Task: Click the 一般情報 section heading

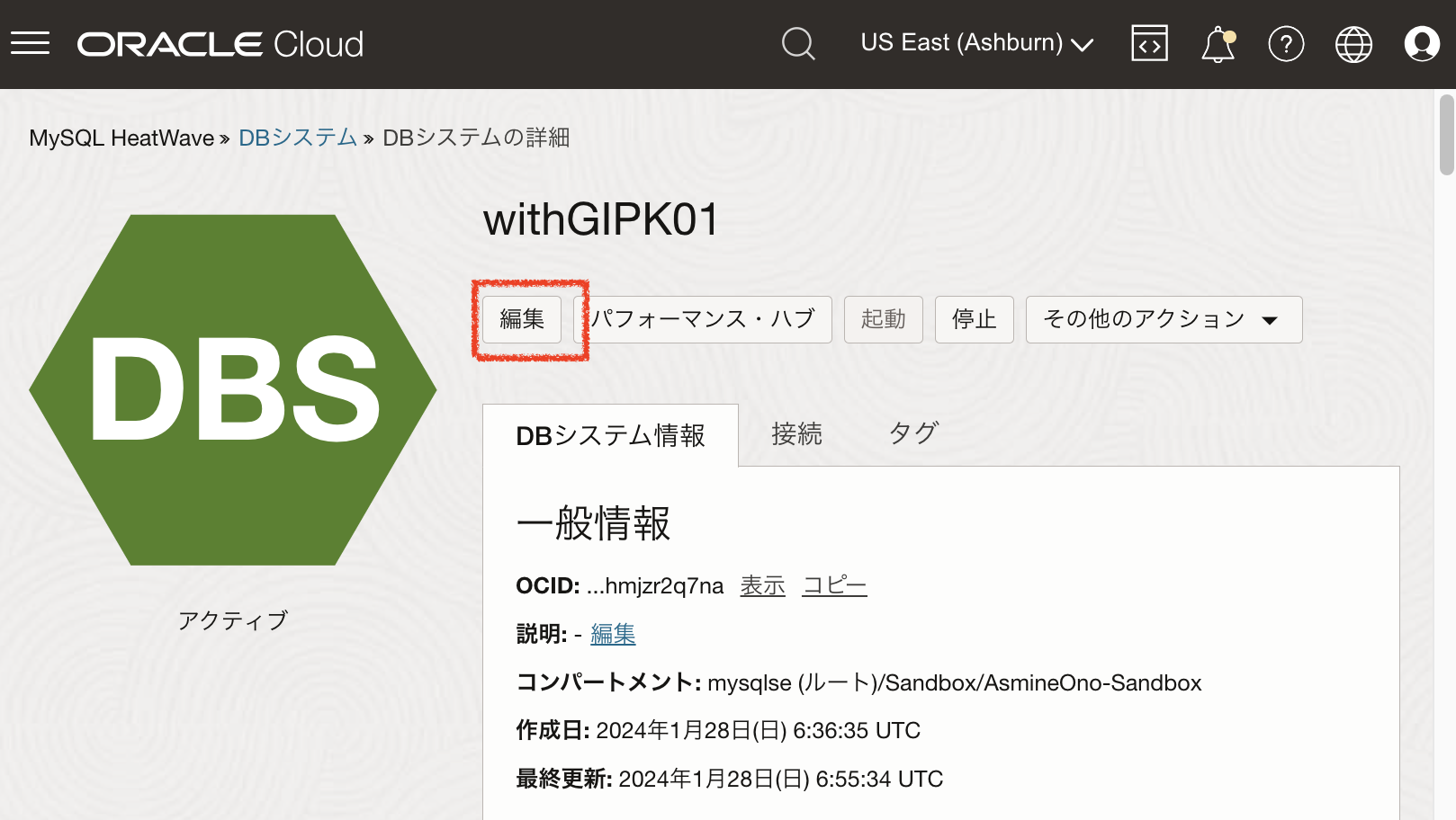Action: coord(593,523)
